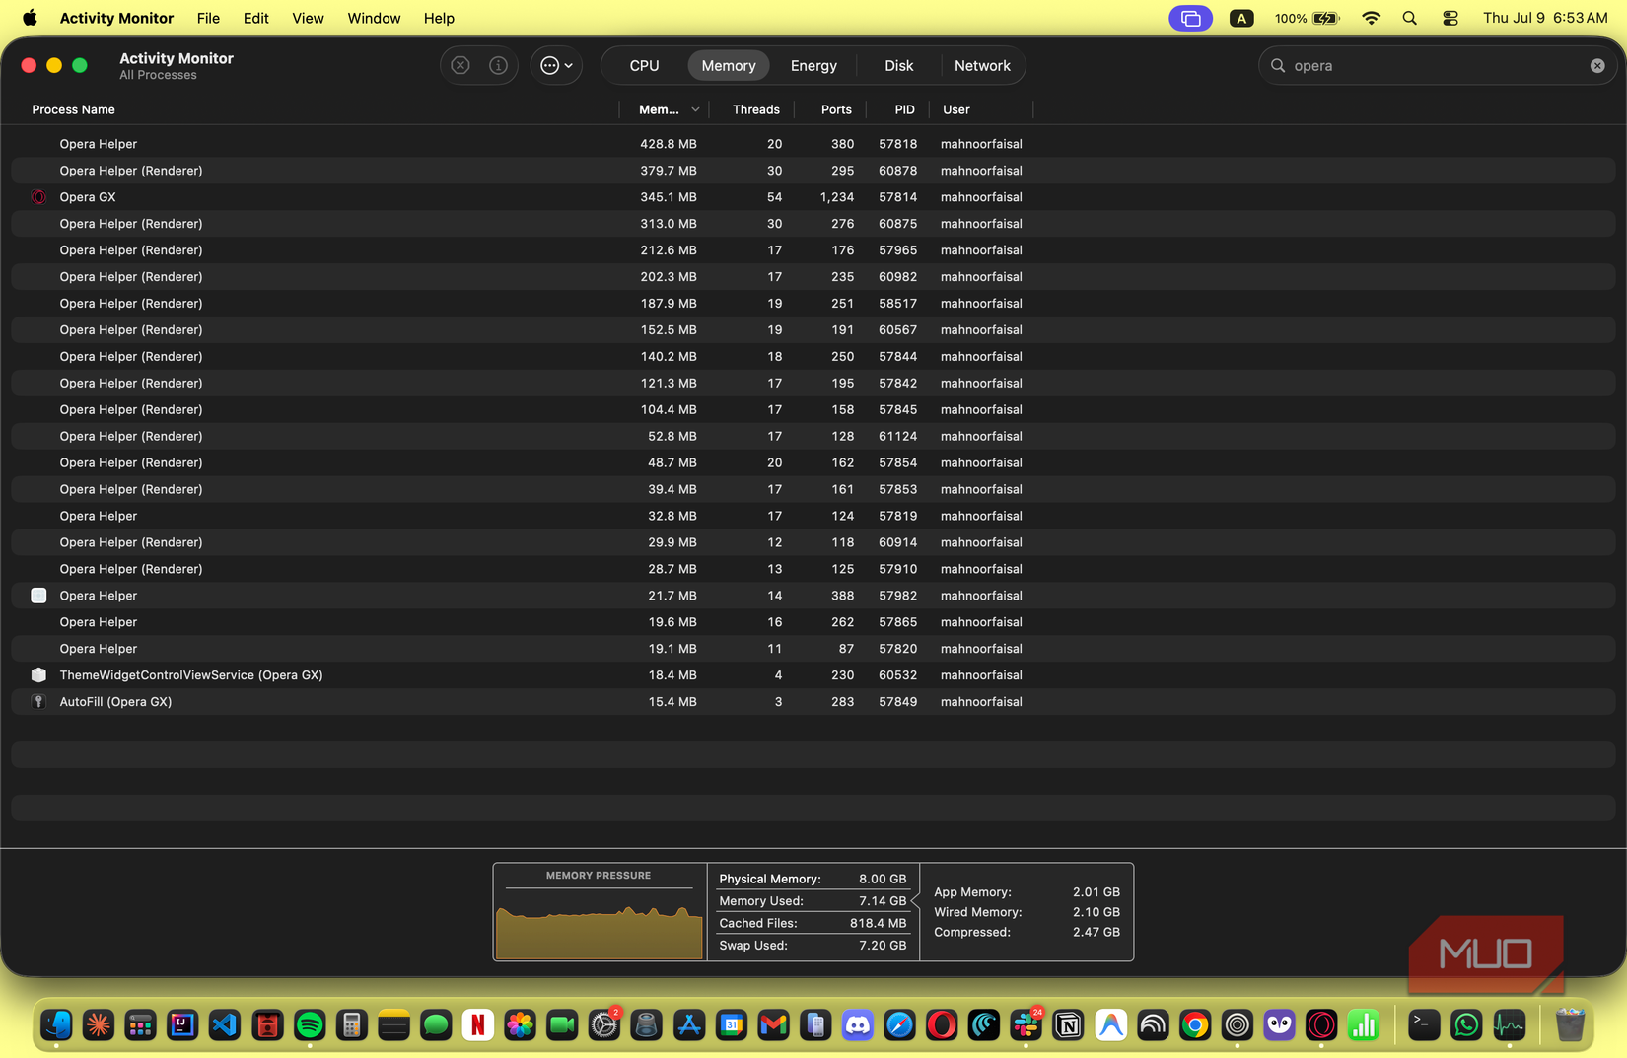Open Messages from the dock
This screenshot has width=1627, height=1058.
coord(436,1025)
